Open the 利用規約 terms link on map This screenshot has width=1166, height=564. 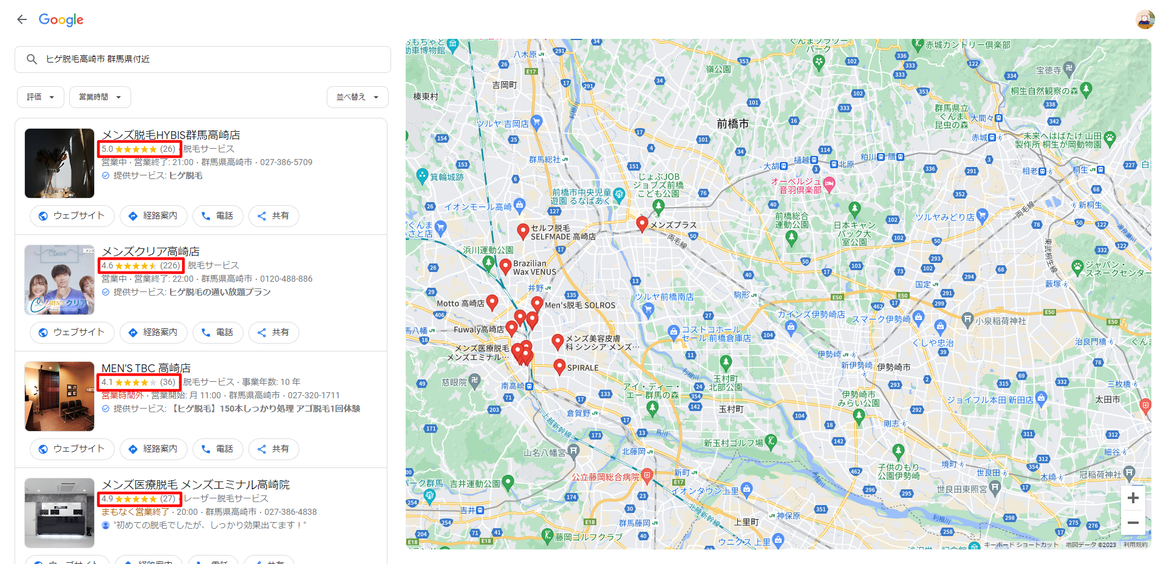[x=1136, y=545]
